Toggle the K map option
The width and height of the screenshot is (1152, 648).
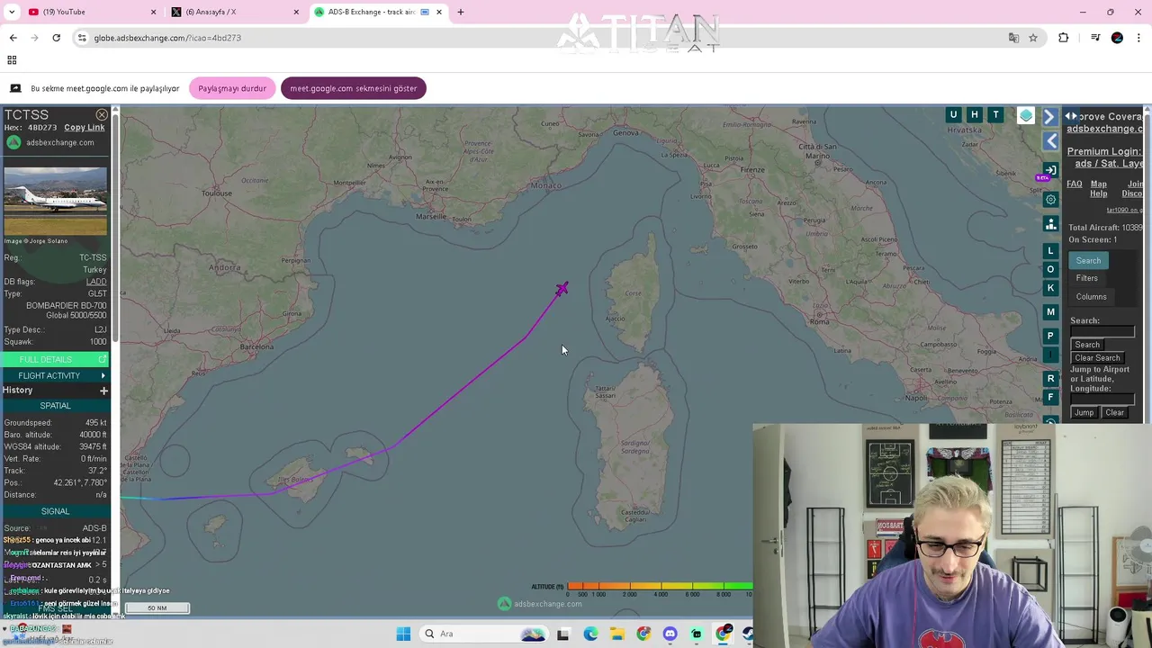(1050, 288)
